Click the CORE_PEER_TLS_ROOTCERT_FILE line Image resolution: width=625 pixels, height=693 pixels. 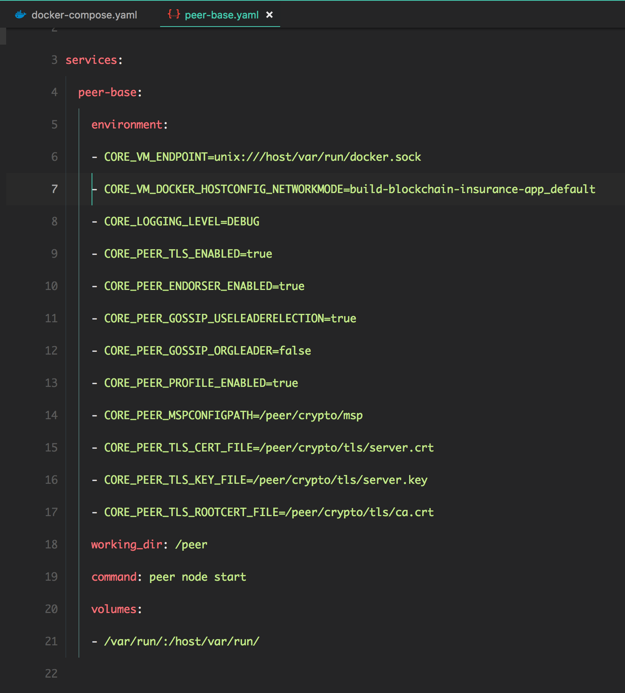269,512
